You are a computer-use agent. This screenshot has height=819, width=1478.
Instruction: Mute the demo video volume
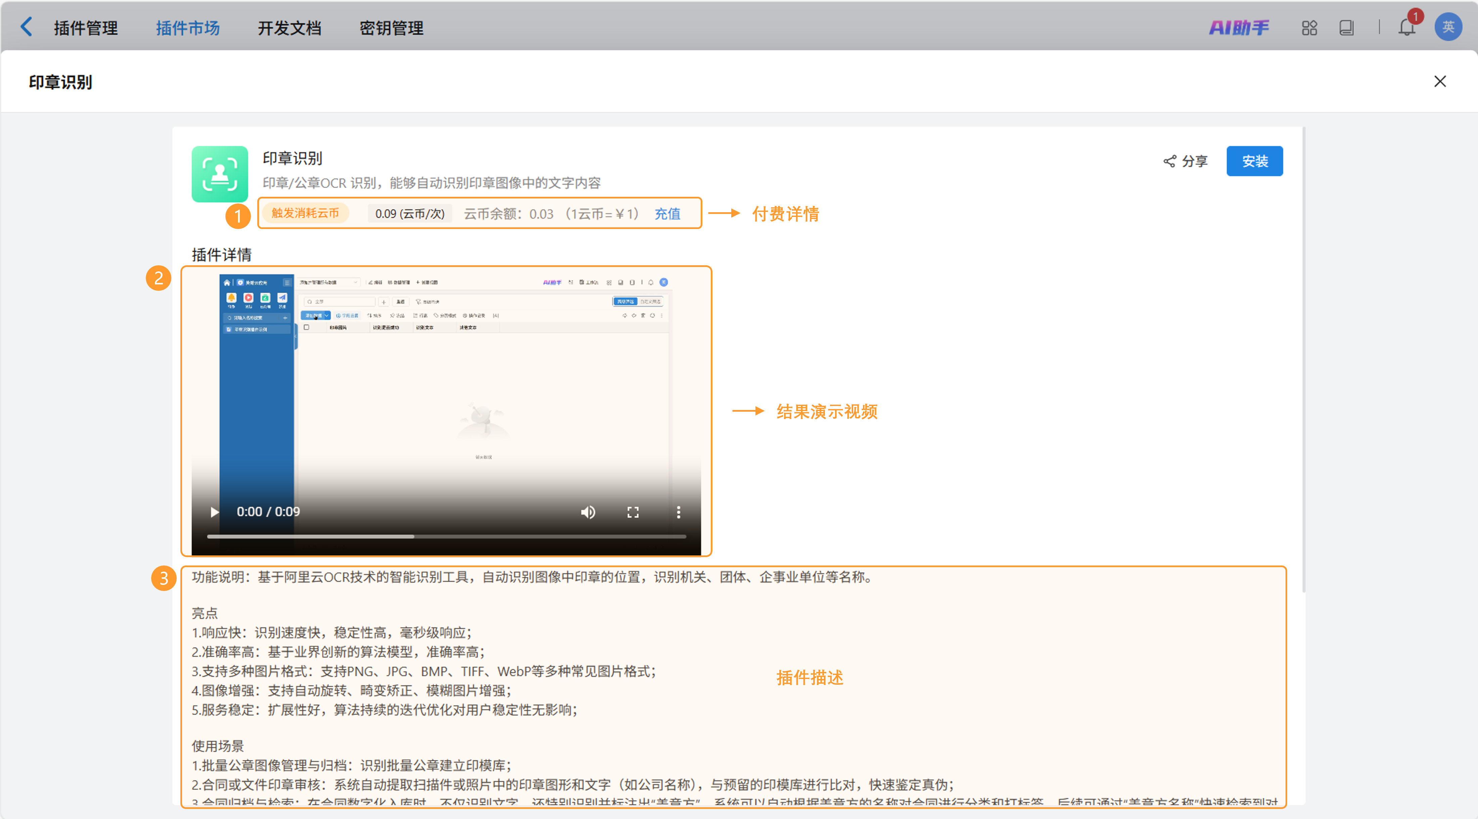588,512
